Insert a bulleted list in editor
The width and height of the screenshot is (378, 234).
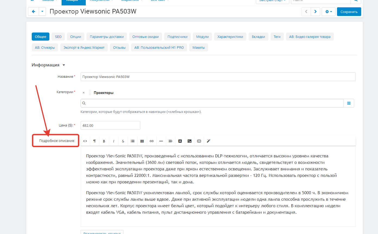(x=133, y=141)
